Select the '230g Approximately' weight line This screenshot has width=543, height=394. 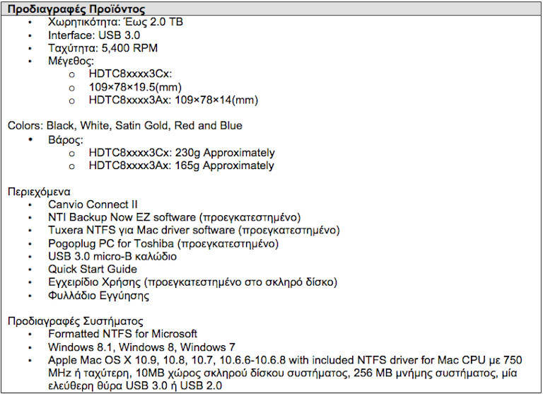click(x=182, y=153)
